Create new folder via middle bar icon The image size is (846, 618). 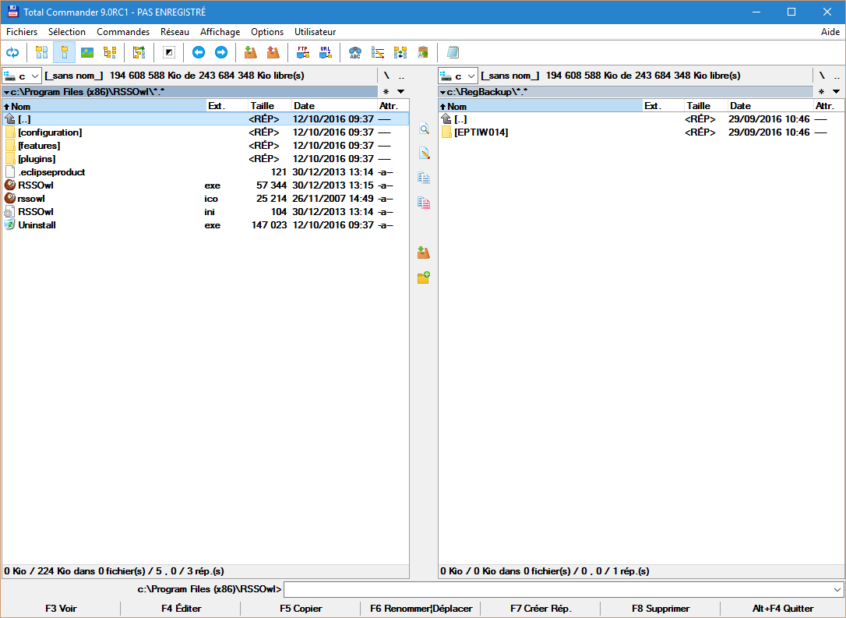coord(424,277)
